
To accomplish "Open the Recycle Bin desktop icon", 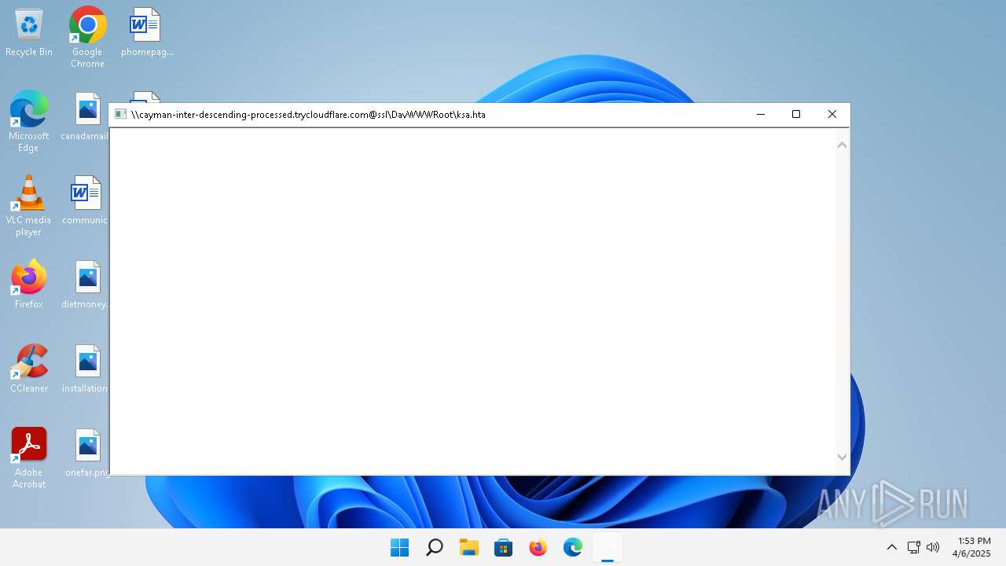I will coord(29,33).
